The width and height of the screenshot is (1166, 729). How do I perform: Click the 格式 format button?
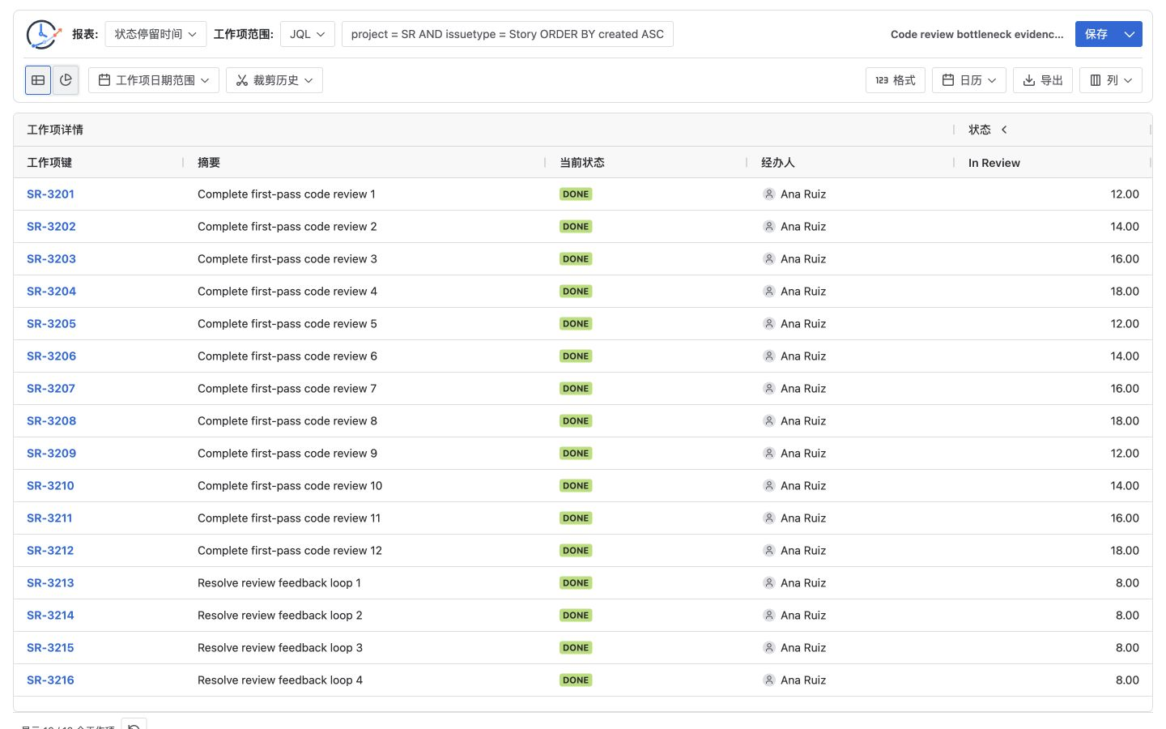tap(896, 80)
